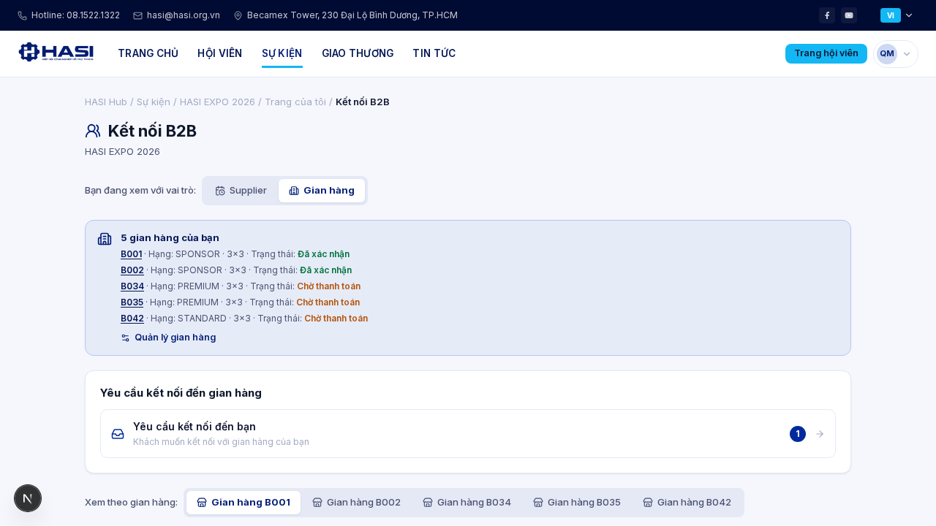Click the Quản lý gian hàng link
Image resolution: width=936 pixels, height=526 pixels.
point(168,338)
